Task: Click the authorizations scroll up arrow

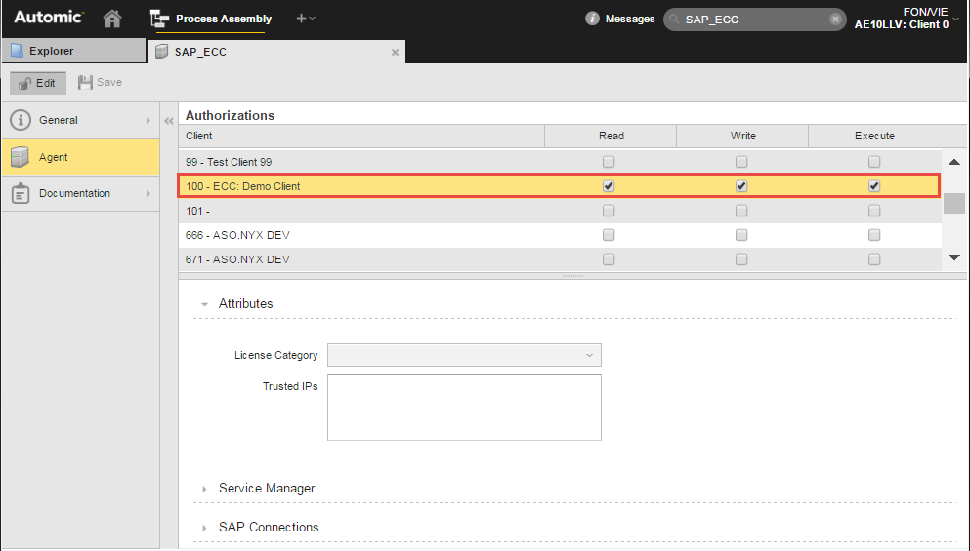Action: click(x=954, y=162)
